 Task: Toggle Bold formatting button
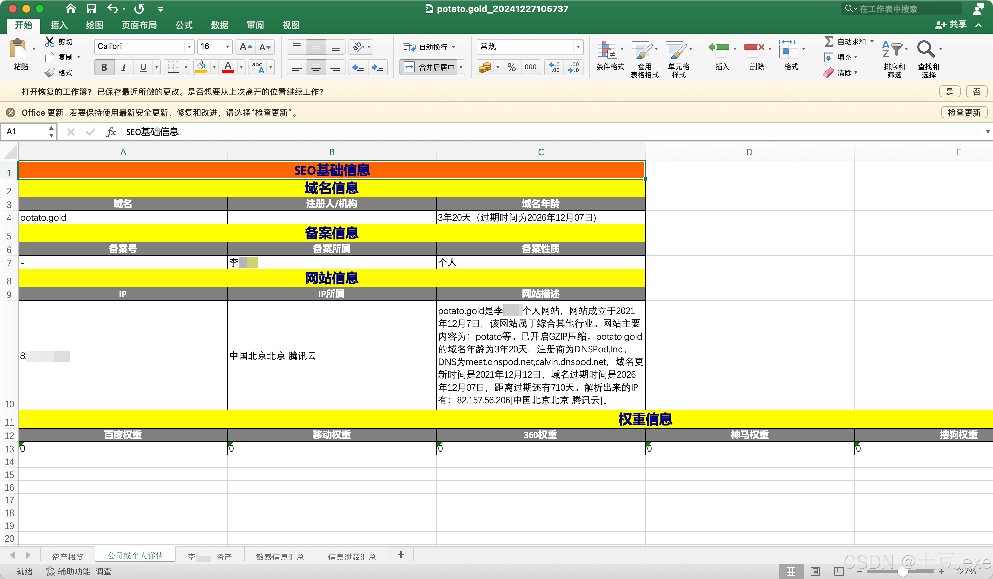104,68
